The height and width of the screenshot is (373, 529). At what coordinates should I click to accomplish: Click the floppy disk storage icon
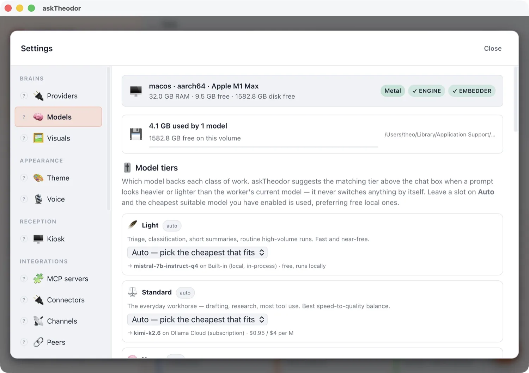pos(136,134)
